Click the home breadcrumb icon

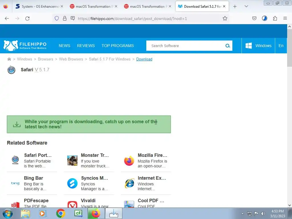click(9, 59)
